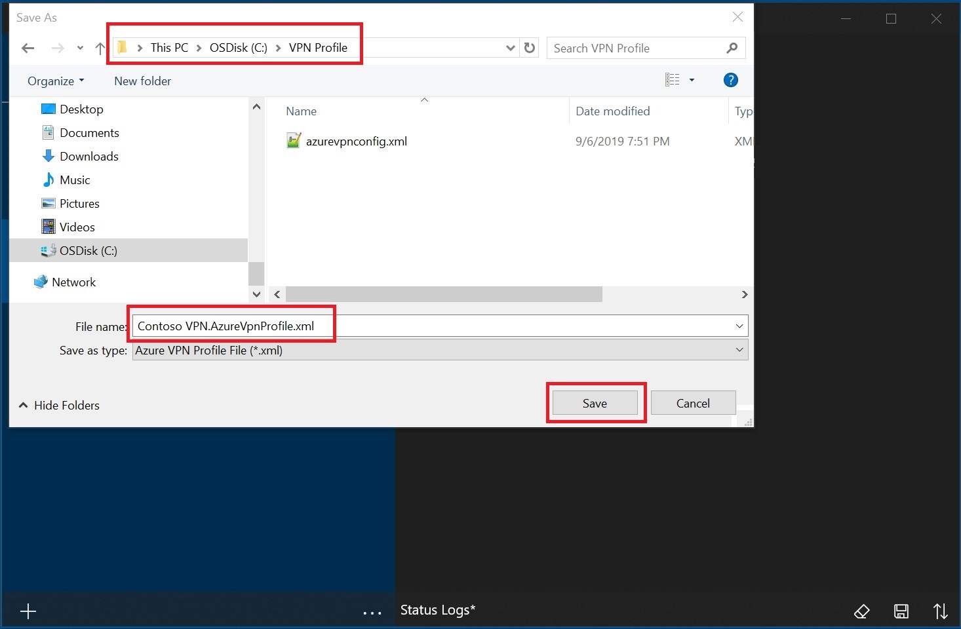Save logs using the save icon

(901, 611)
